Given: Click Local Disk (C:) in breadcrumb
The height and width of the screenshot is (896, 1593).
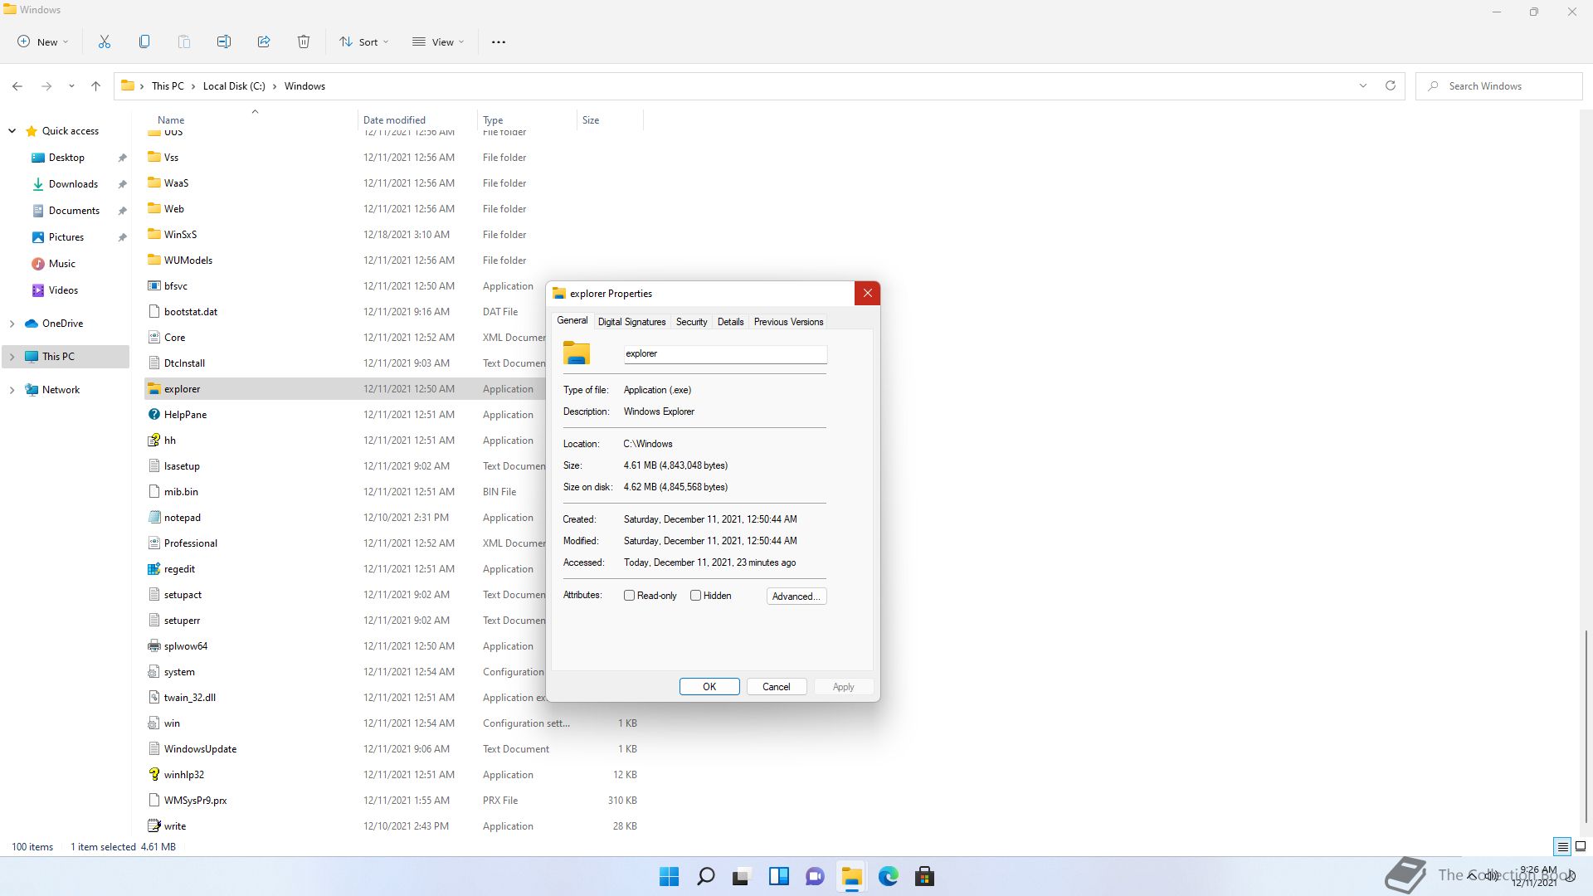Looking at the screenshot, I should click(234, 86).
